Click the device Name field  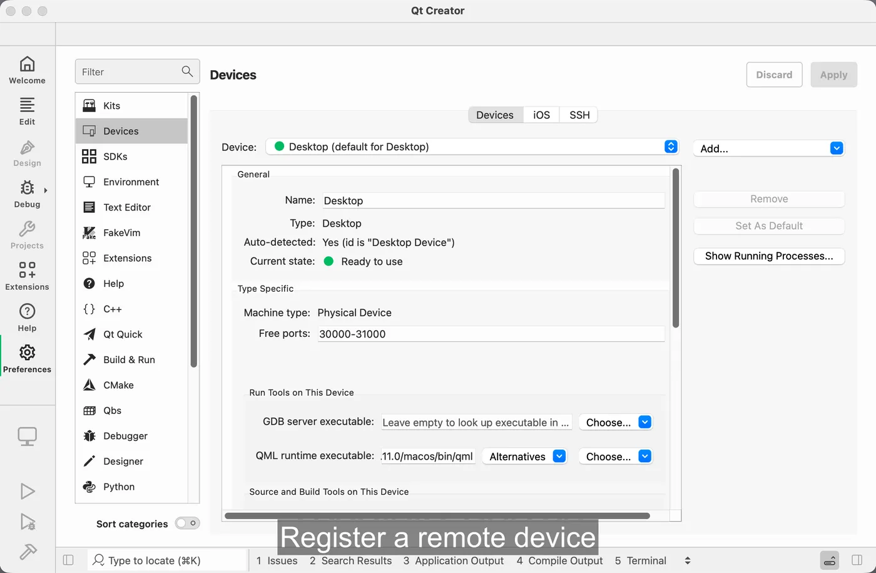[x=493, y=200]
